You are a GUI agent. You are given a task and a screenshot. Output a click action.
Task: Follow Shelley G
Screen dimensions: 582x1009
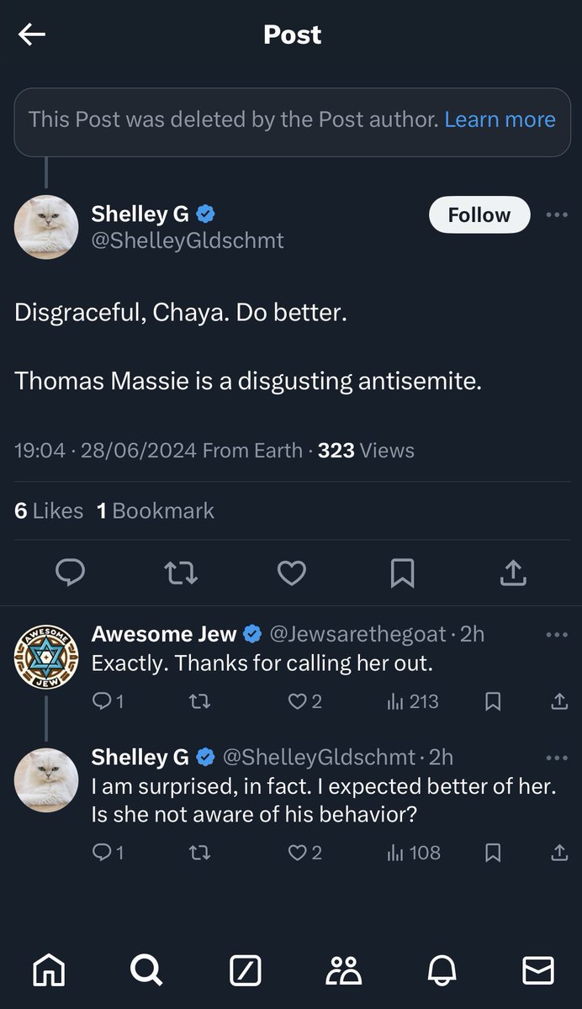pos(479,214)
